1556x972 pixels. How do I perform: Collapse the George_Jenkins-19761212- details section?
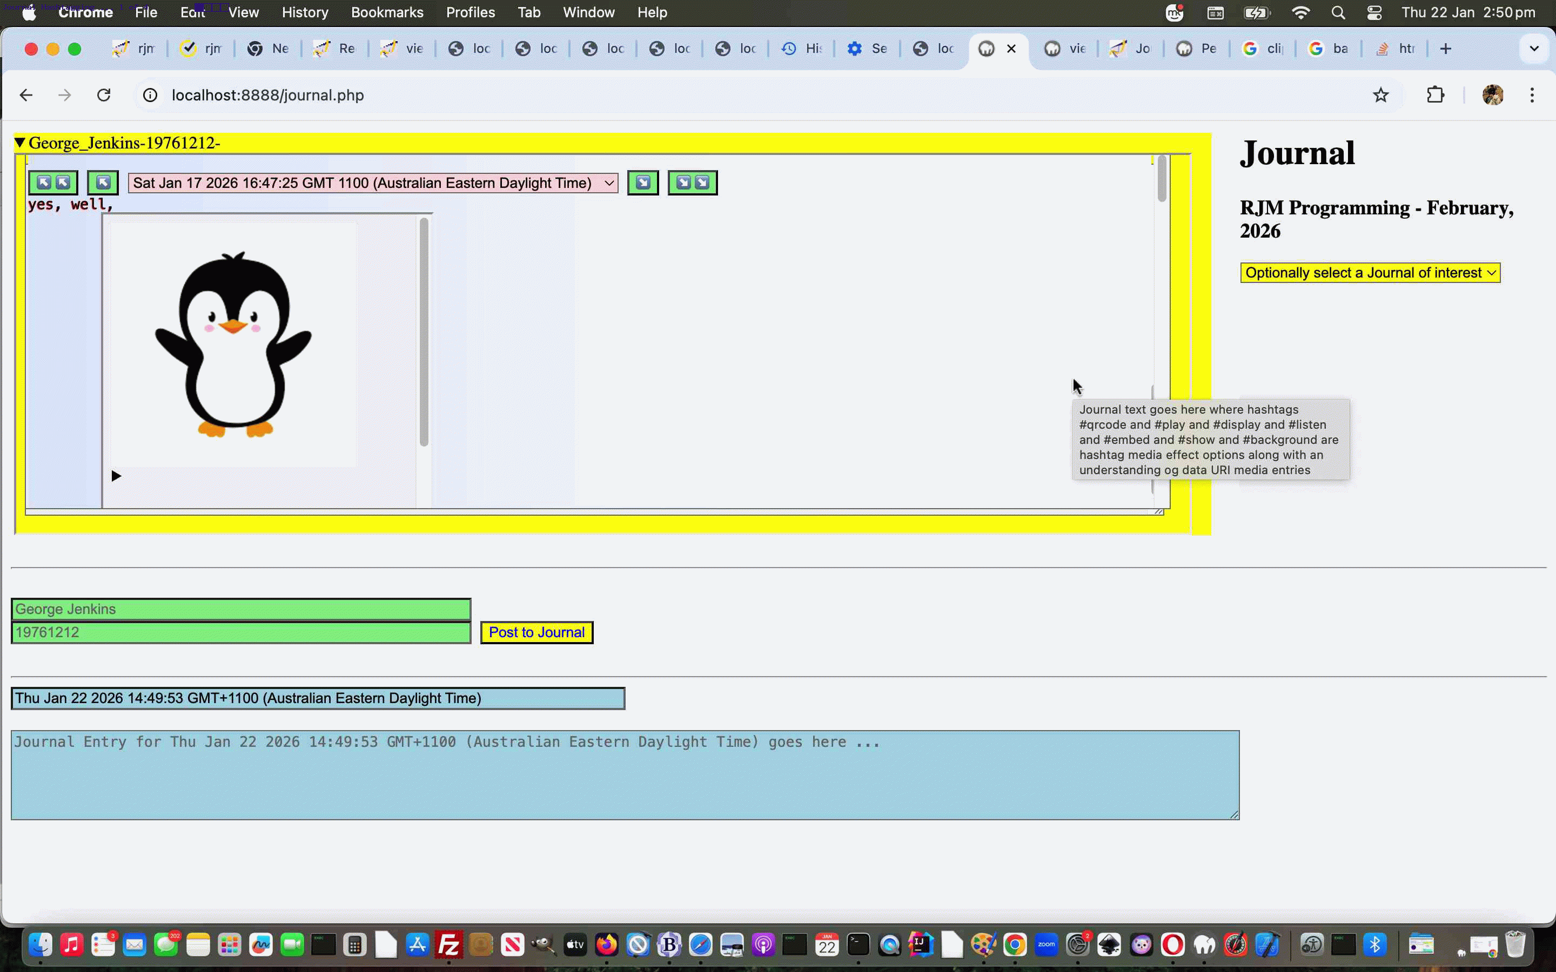20,143
